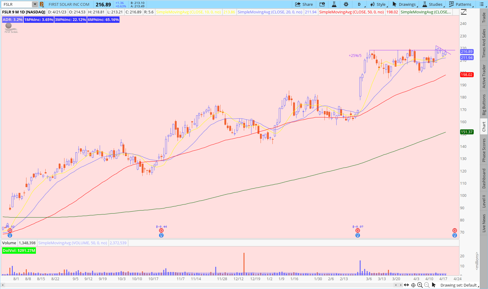The image size is (488, 289).
Task: Click the blue lightbulb icon near 10/17
Action: [x=161, y=235]
